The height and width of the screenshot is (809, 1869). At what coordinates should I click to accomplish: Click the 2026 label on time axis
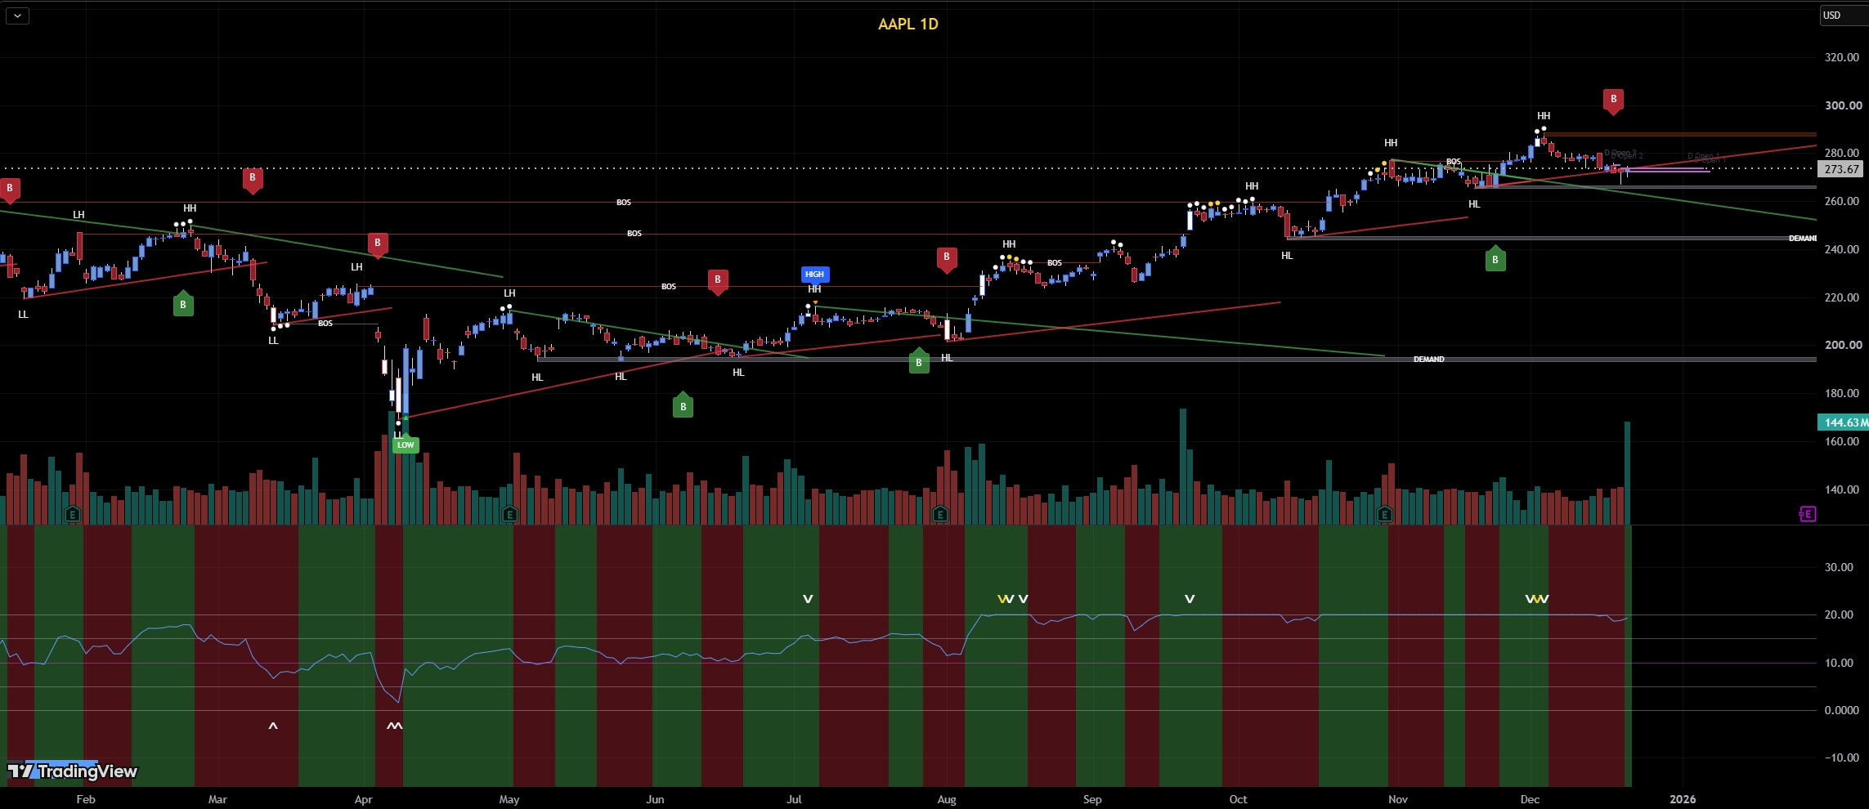coord(1683,799)
